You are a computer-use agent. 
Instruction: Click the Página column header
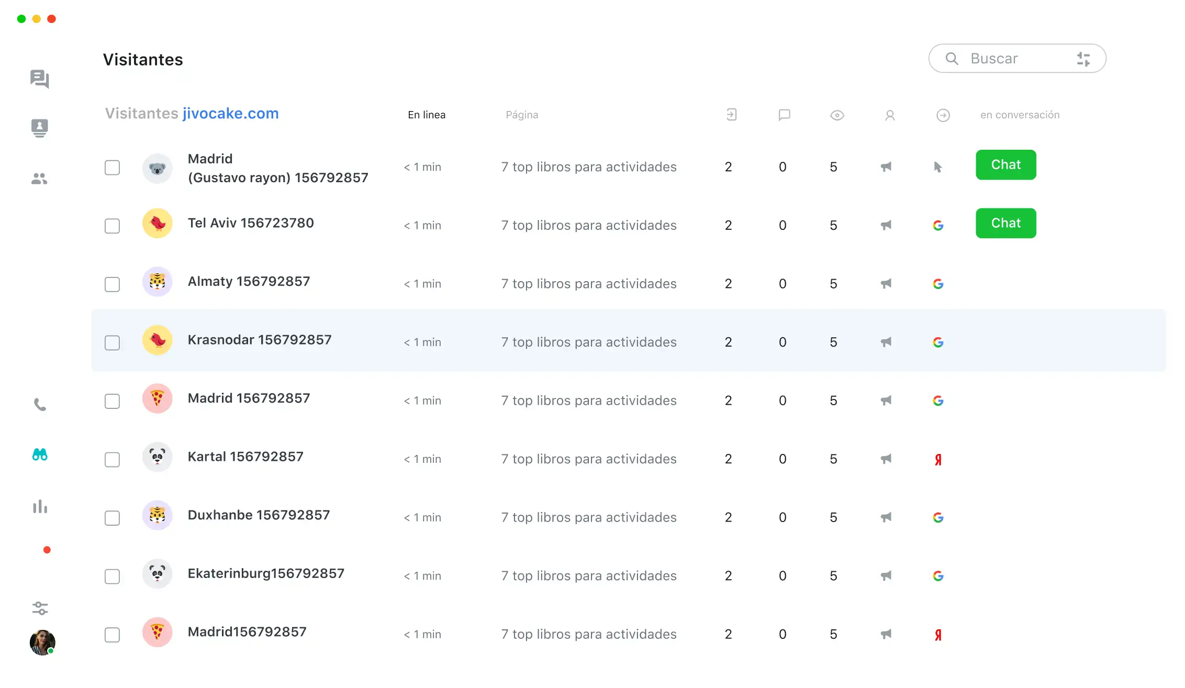point(521,115)
